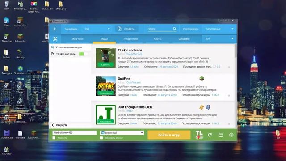
Task: Open the Pall modpack dropdown
Action: tap(97, 29)
